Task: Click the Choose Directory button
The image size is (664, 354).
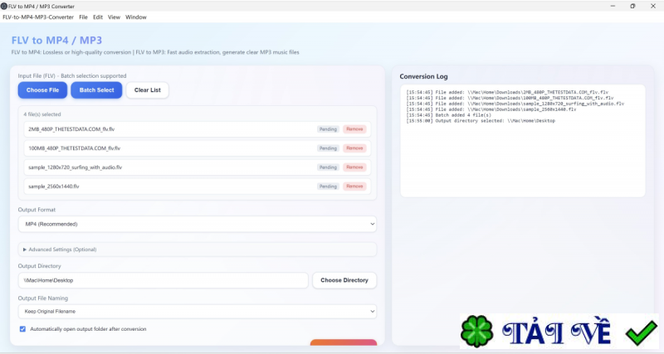Action: (344, 280)
